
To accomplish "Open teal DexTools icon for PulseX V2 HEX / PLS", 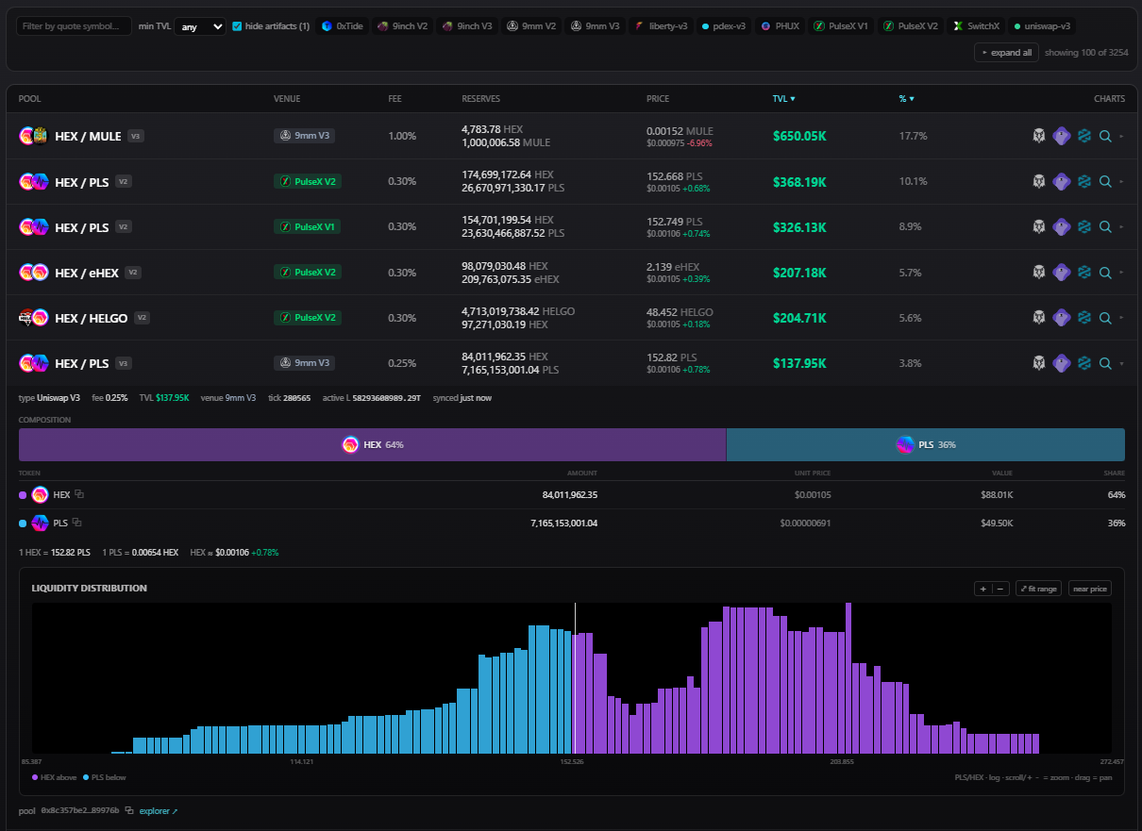I will pos(1084,181).
